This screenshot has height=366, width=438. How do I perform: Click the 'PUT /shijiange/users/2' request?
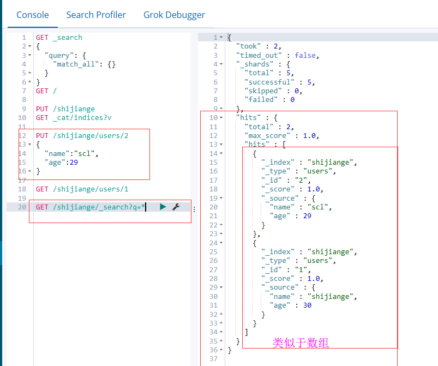pyautogui.click(x=82, y=136)
